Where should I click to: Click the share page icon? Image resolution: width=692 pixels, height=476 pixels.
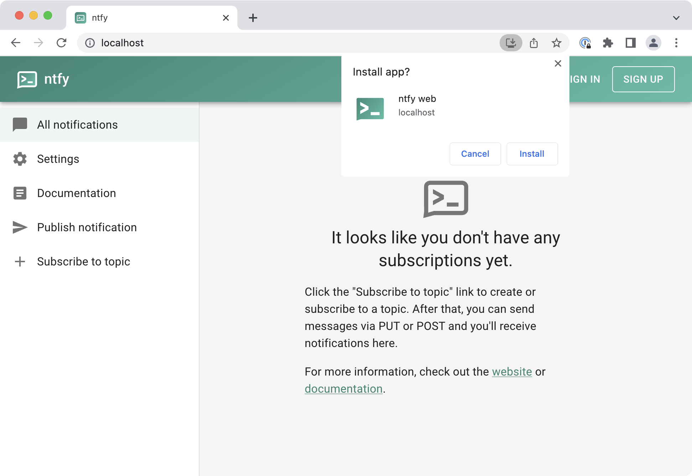(533, 43)
